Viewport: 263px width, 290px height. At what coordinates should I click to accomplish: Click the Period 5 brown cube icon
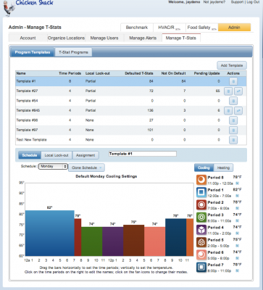point(201,243)
